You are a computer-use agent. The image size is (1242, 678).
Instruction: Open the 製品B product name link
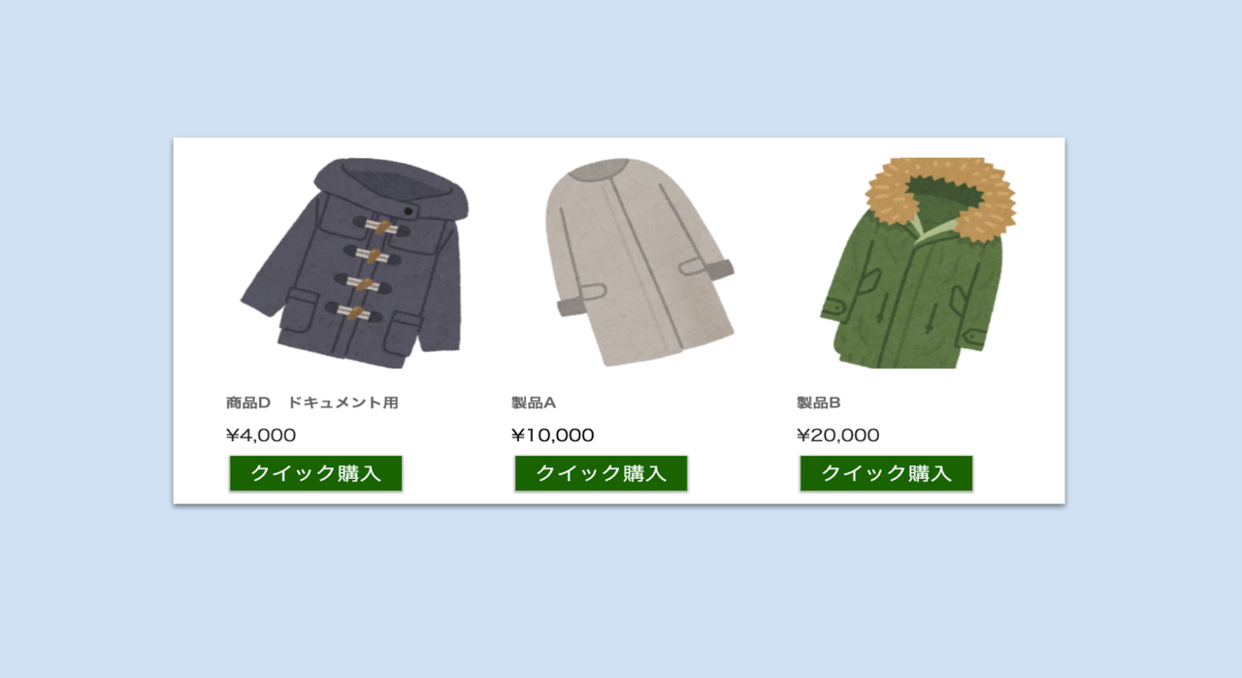tap(819, 403)
